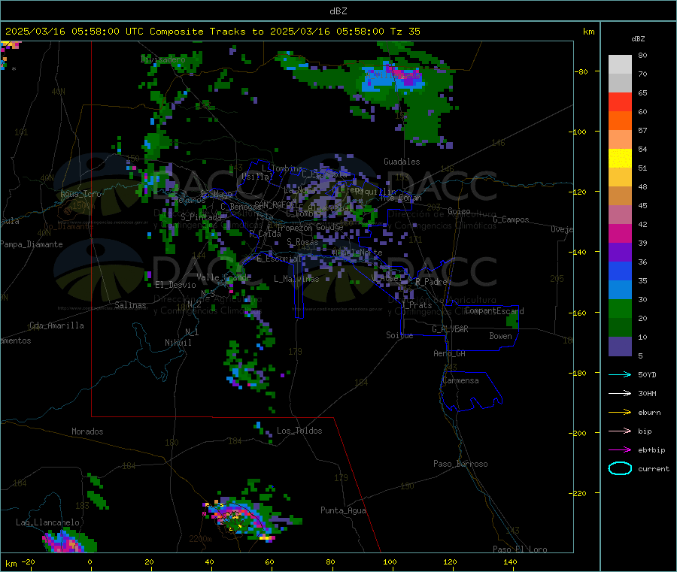Image resolution: width=677 pixels, height=572 pixels.
Task: Select the red 60-65 dBZ swatch
Action: tap(620, 101)
